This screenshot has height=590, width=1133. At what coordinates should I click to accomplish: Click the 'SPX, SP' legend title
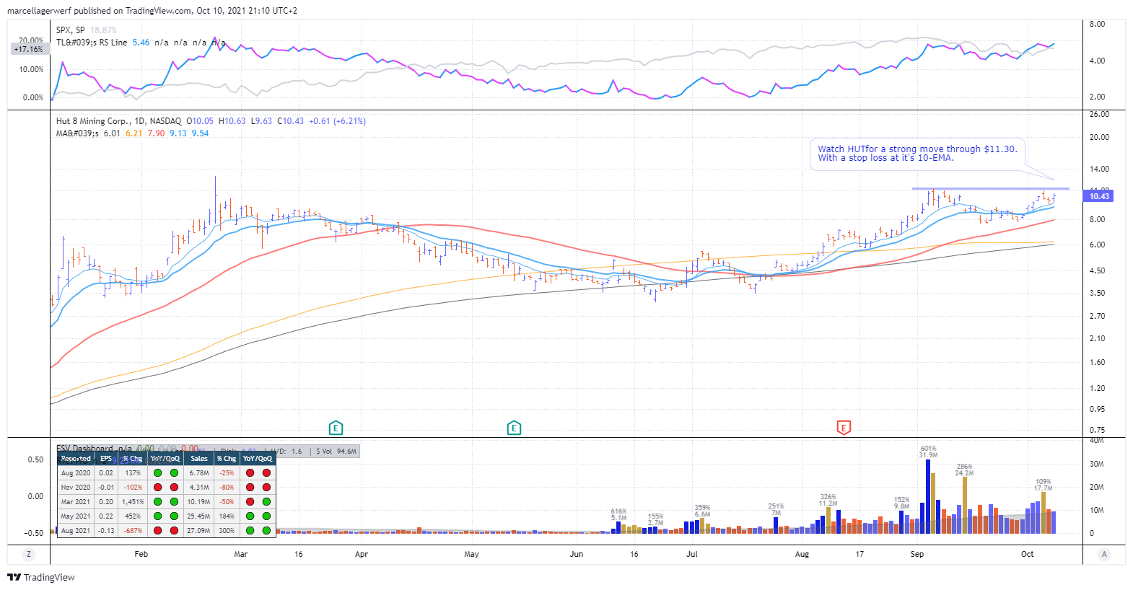click(x=71, y=30)
